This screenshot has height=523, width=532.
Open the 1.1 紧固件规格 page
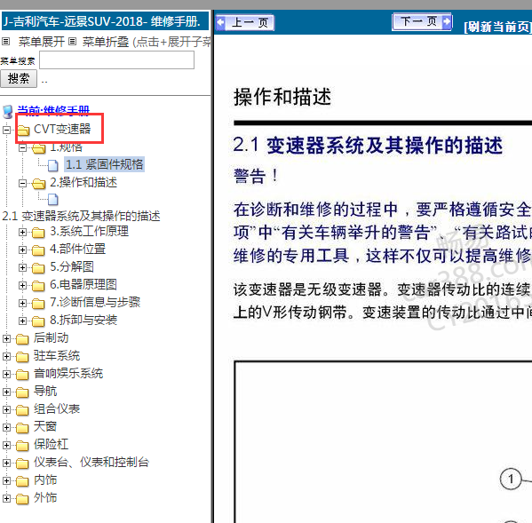(104, 164)
